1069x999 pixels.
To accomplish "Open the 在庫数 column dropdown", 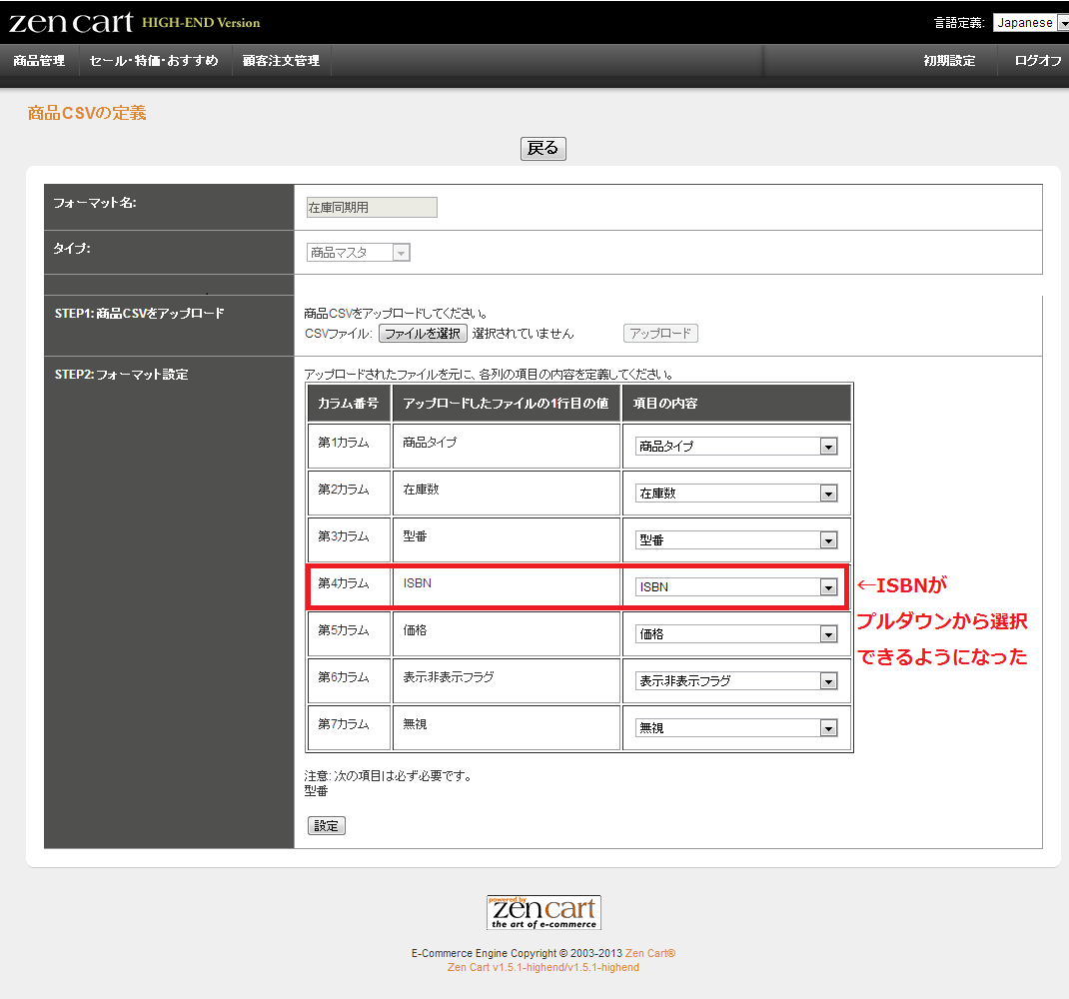I will coord(736,494).
